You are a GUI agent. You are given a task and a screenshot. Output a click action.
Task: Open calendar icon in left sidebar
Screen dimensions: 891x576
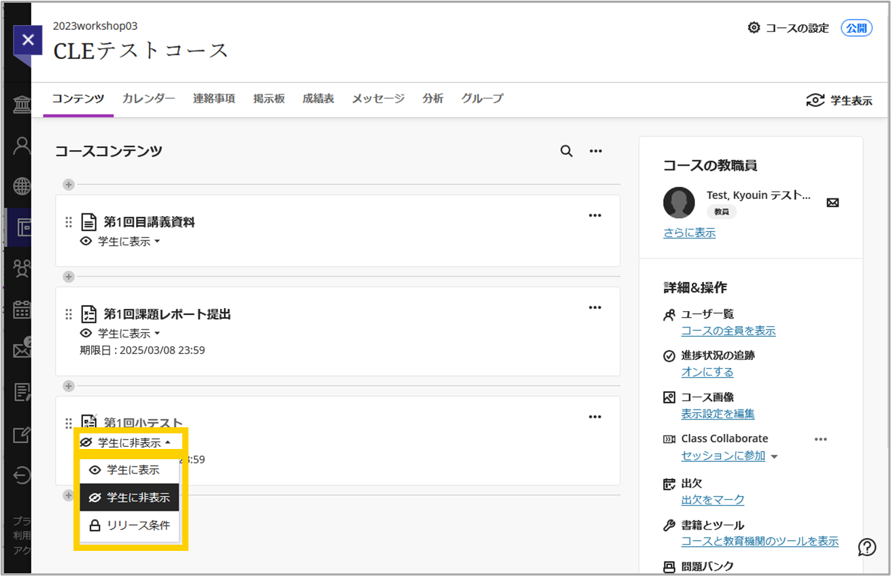pos(22,310)
